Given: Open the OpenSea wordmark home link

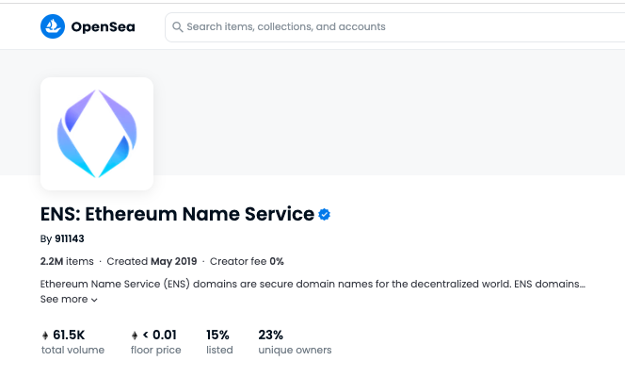Looking at the screenshot, I should 103,26.
